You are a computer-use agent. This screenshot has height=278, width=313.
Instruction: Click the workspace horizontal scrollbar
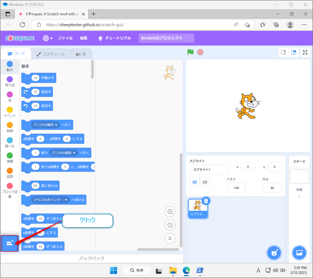[158, 249]
